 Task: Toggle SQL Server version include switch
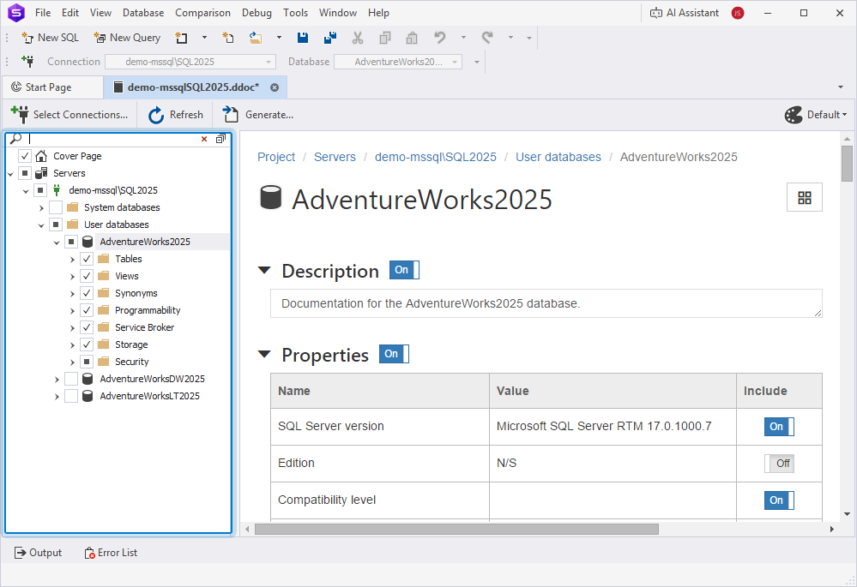point(779,427)
